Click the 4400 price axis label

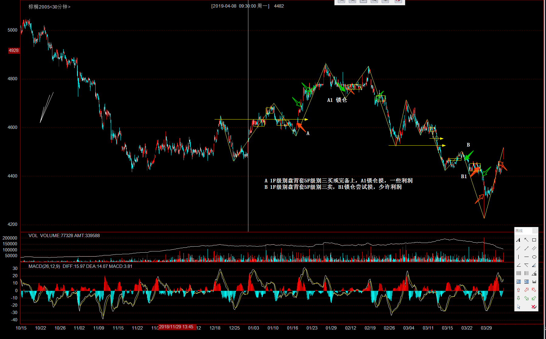pos(12,176)
